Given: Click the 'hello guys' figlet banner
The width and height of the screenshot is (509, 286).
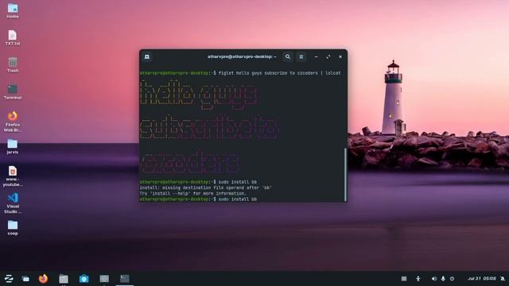Looking at the screenshot, I should coord(198,95).
